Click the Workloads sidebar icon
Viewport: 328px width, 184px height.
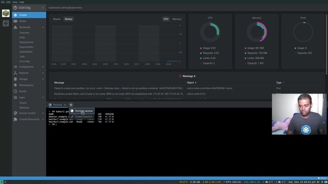(15, 27)
